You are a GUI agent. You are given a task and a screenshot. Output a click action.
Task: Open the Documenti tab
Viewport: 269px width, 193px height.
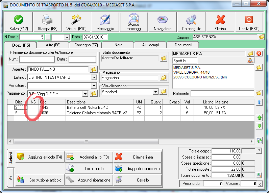click(183, 45)
